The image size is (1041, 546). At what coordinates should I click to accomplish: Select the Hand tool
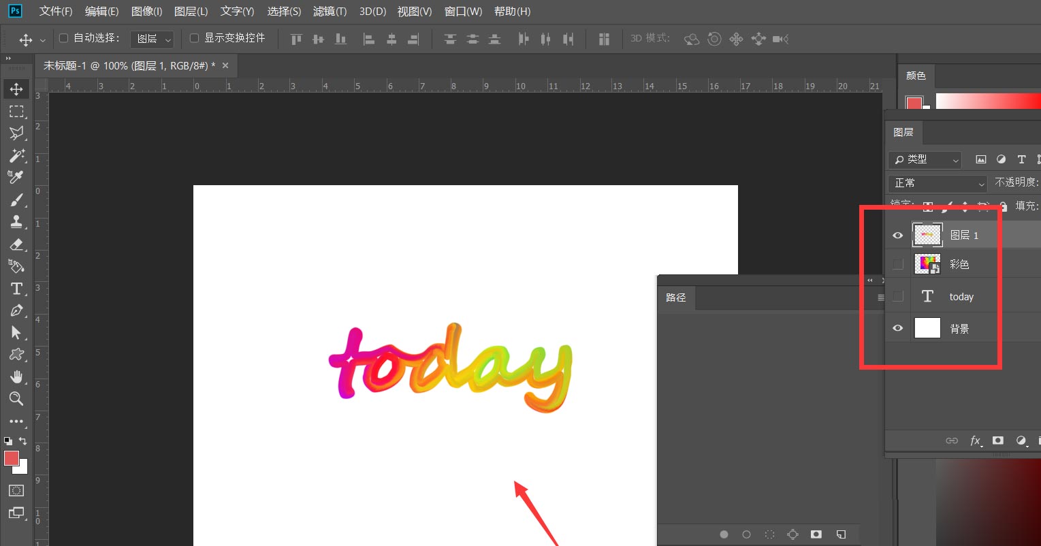click(16, 376)
